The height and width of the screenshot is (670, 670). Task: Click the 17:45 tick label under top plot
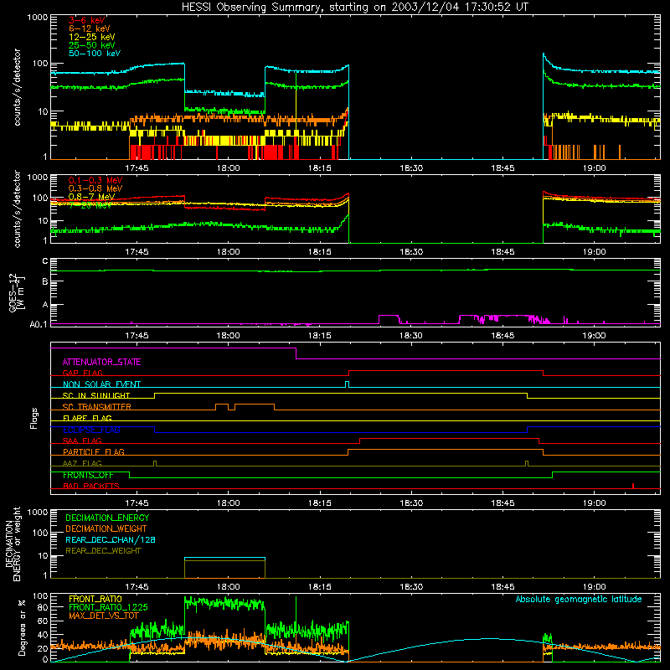tap(137, 168)
